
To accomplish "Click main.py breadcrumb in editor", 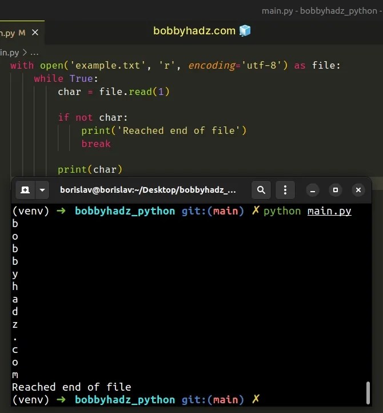I will [x=10, y=53].
